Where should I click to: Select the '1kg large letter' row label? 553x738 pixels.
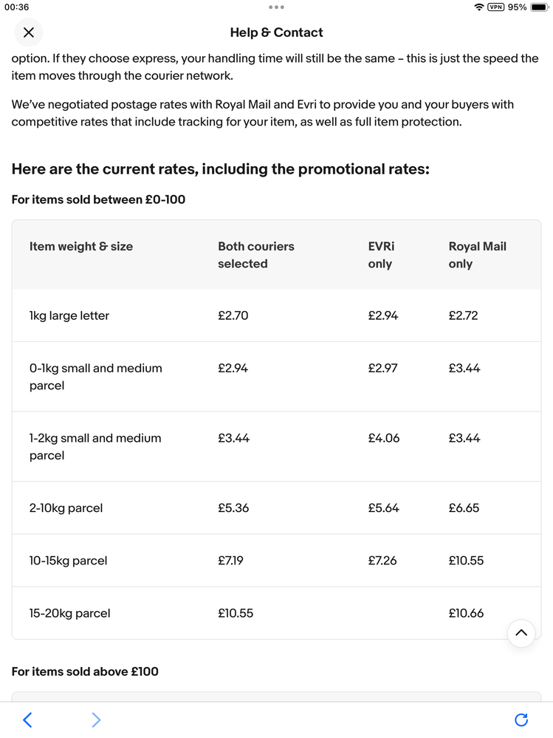tap(69, 315)
